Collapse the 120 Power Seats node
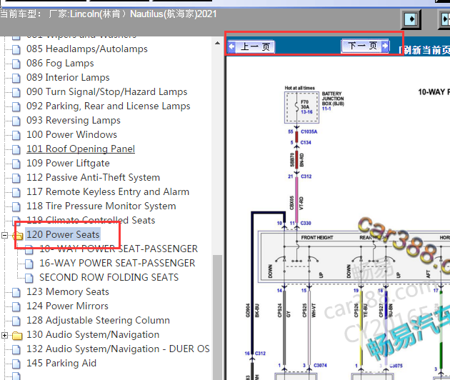 4,235
